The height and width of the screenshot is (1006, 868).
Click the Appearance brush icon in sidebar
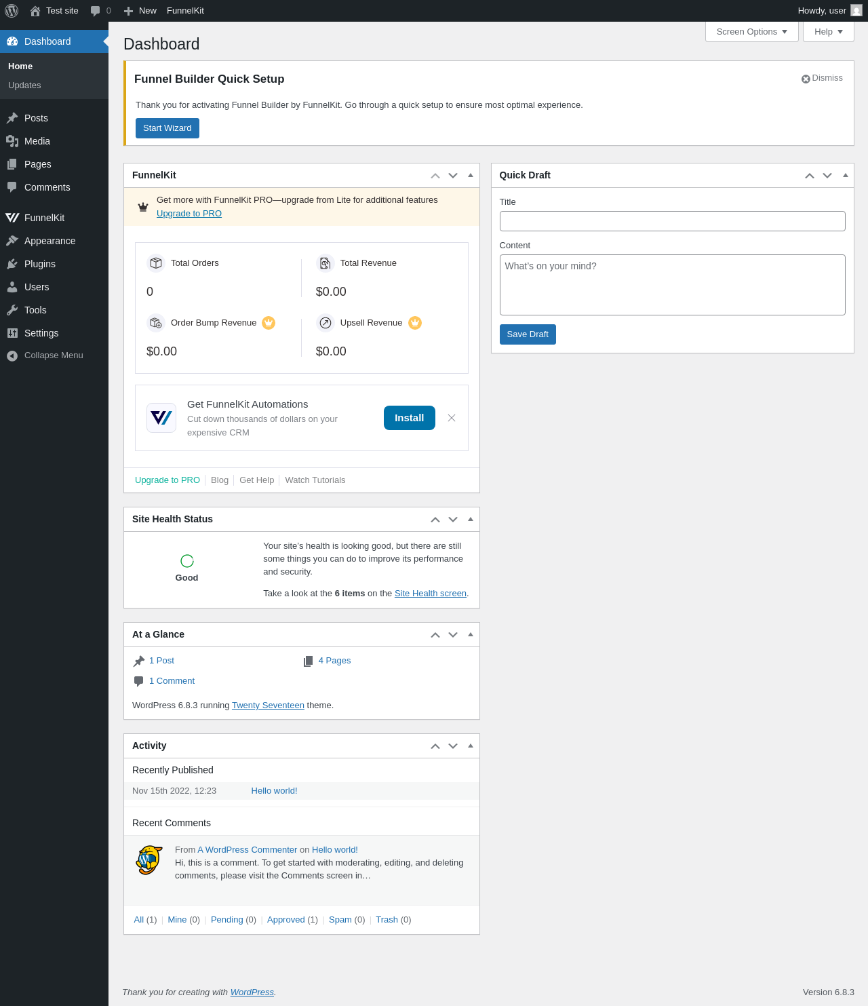[x=12, y=241]
